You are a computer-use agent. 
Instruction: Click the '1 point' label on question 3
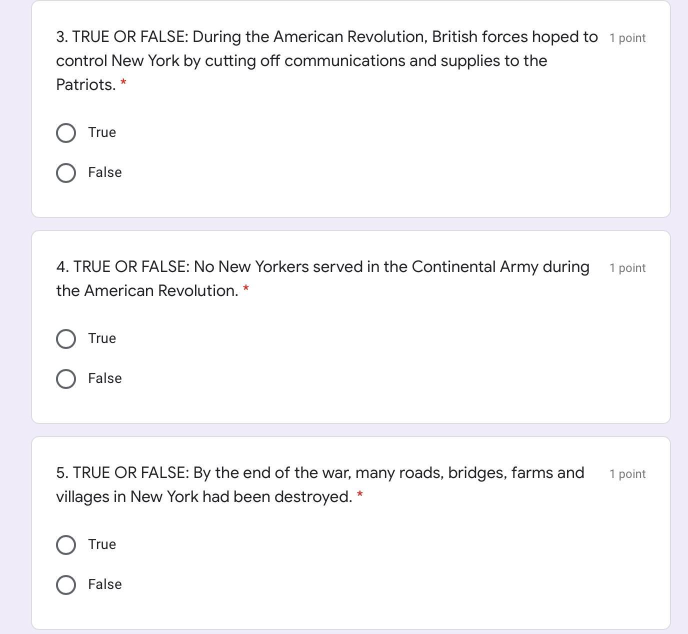click(627, 38)
